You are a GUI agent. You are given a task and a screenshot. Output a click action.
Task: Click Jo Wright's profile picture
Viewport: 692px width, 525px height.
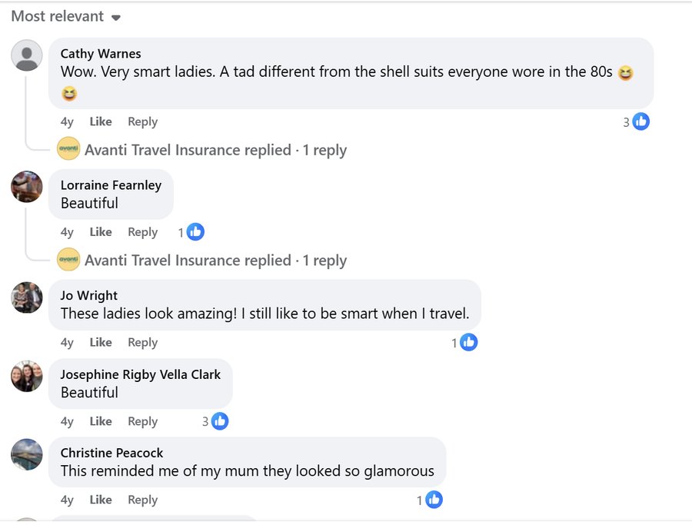pos(26,297)
